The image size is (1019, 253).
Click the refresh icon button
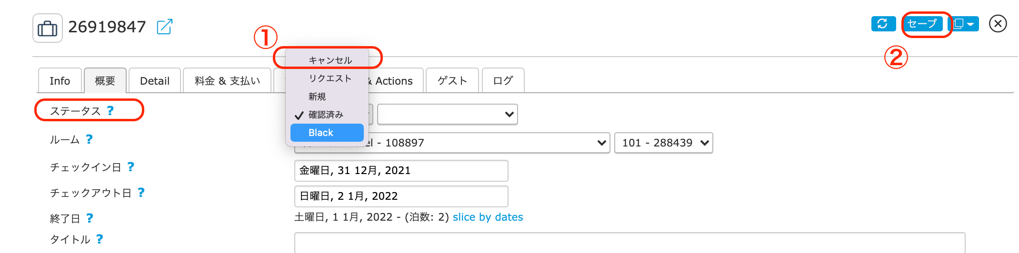(883, 24)
